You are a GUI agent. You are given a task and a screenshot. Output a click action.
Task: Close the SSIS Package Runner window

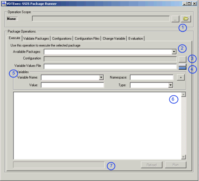(195, 4)
